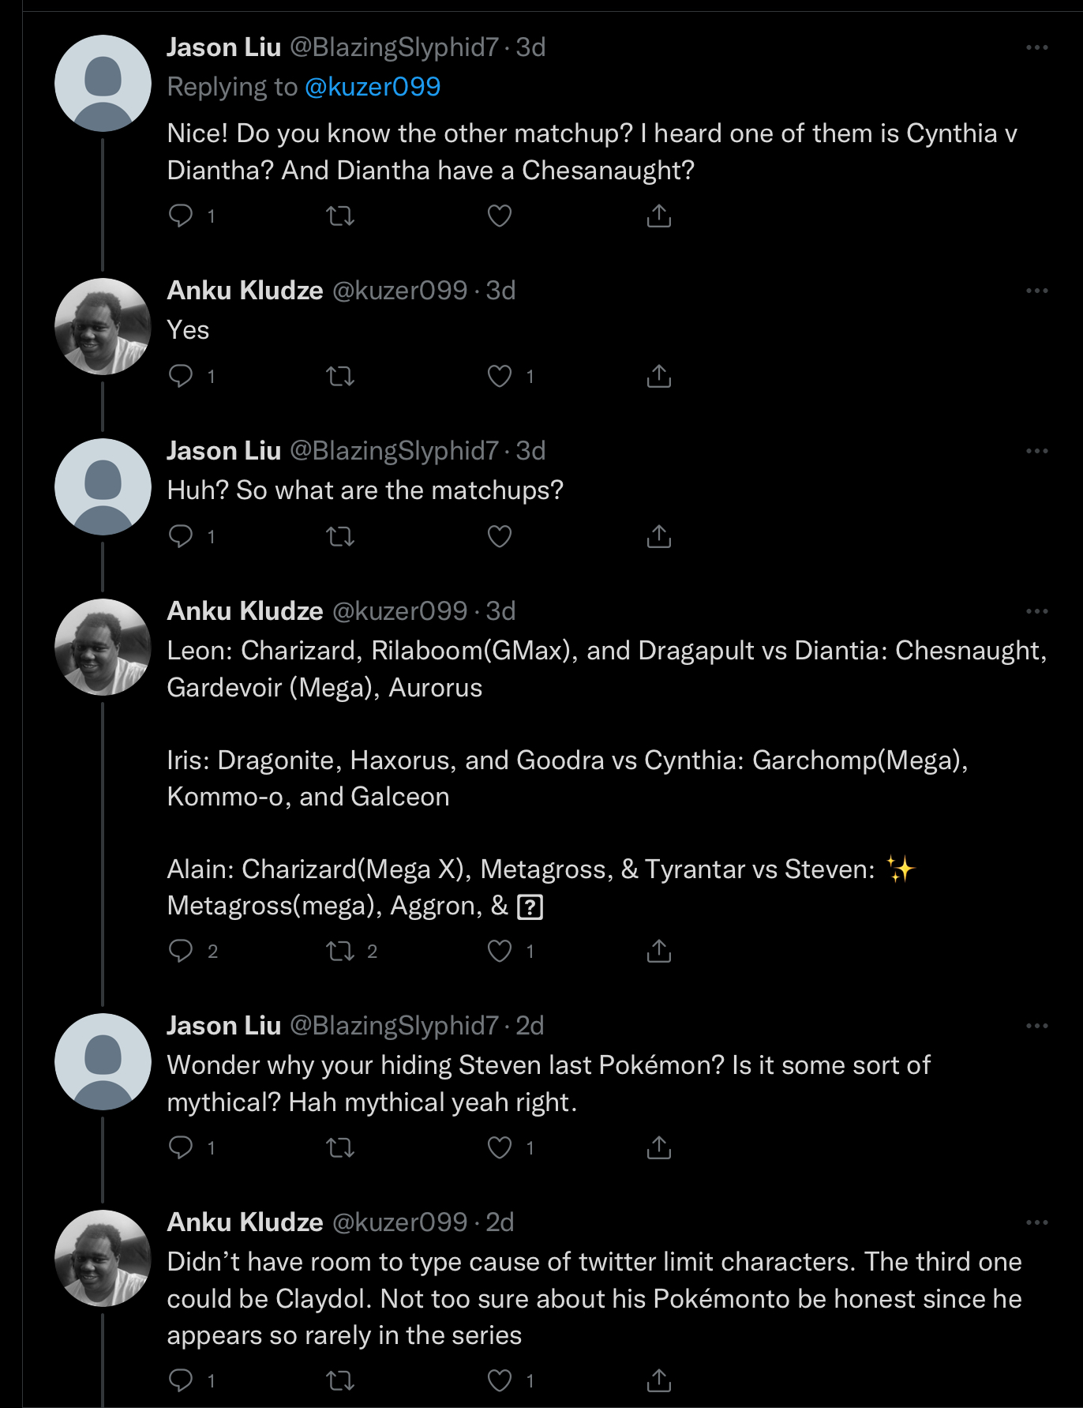Image resolution: width=1083 pixels, height=1408 pixels.
Task: Share the "Huh? So what are the matchups?" tweet
Action: coord(658,537)
